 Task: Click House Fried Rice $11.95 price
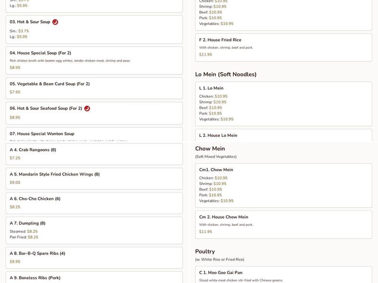(206, 55)
